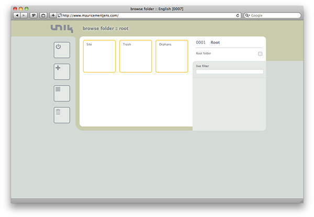Click the search magnifier dropdown icon
Viewport: 314px width, 217px height.
point(248,15)
